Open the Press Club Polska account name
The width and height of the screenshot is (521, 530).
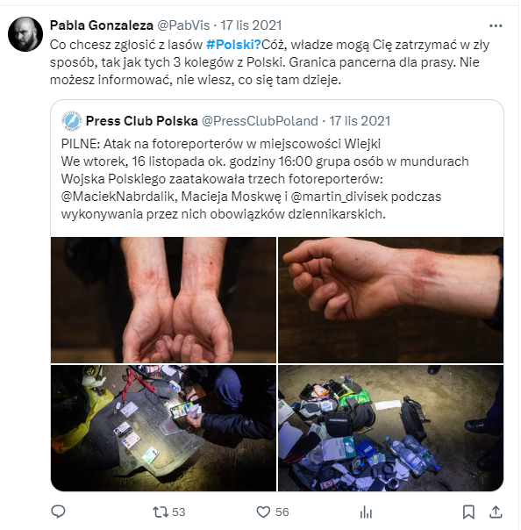click(141, 121)
